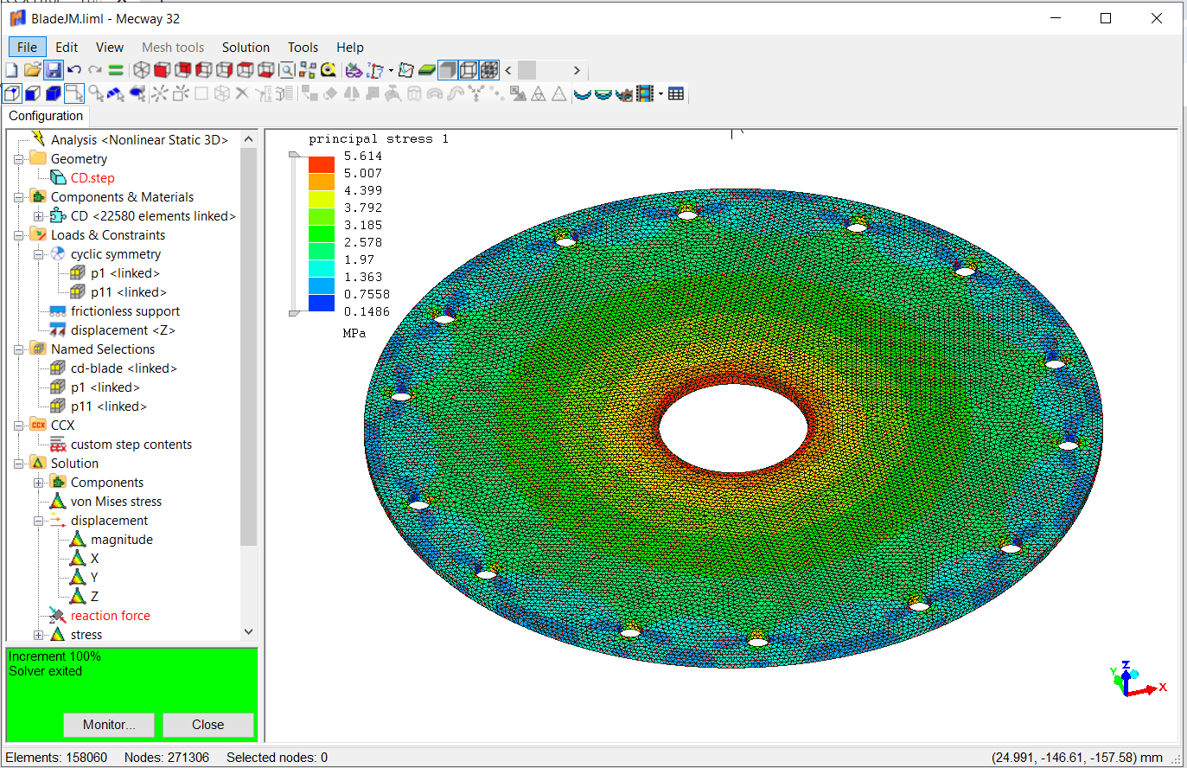Open the Mesh tools menu
1187x768 pixels.
[173, 48]
